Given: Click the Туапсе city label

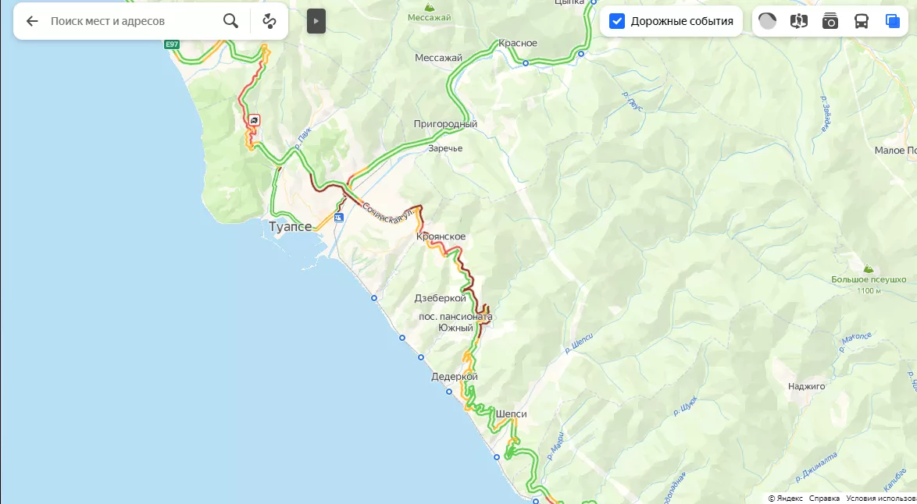Looking at the screenshot, I should pos(290,226).
